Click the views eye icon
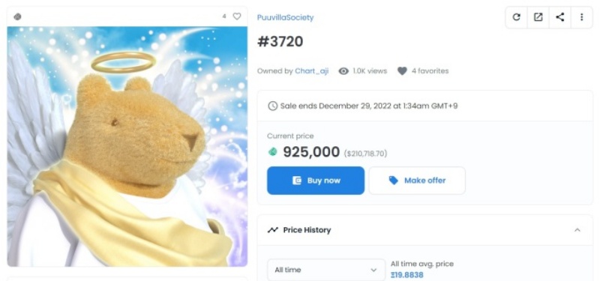This screenshot has height=281, width=600. 343,71
